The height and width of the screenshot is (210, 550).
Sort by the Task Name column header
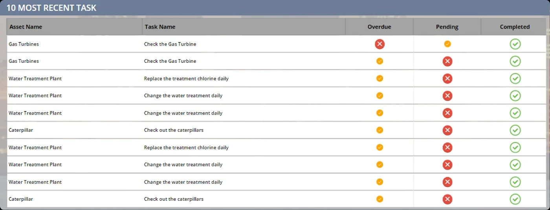tap(160, 27)
